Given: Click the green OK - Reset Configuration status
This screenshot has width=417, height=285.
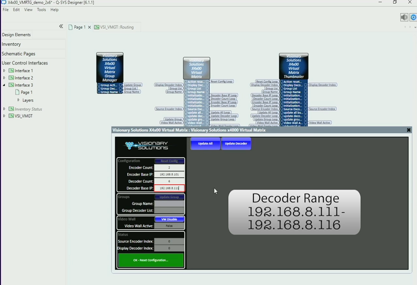Looking at the screenshot, I should click(x=151, y=260).
